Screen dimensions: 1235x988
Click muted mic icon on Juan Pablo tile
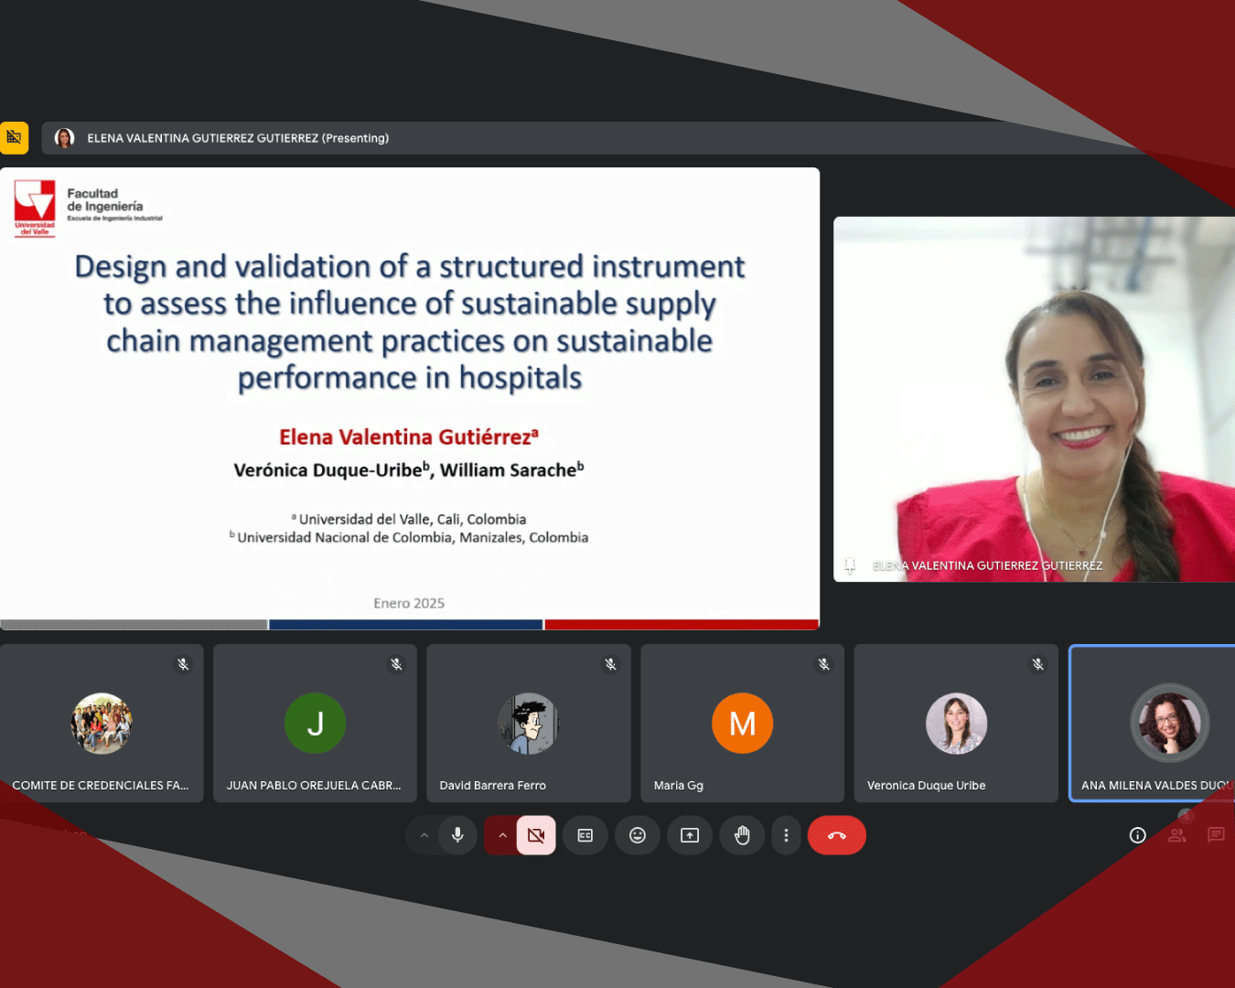click(396, 664)
